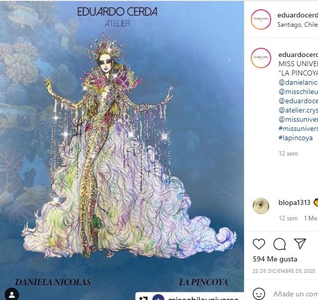
Task: Open eduardocerda profile picture in header
Action: 261,20
